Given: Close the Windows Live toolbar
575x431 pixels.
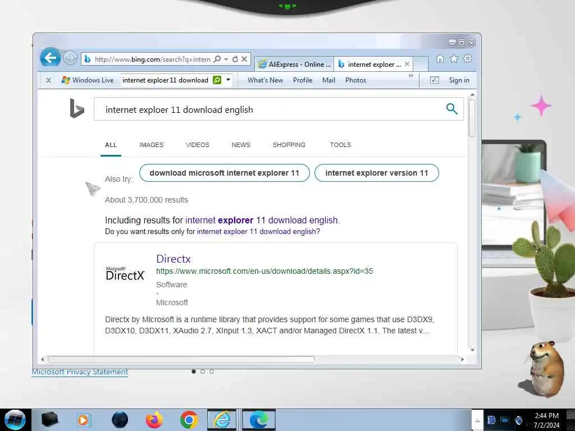Looking at the screenshot, I should (48, 80).
